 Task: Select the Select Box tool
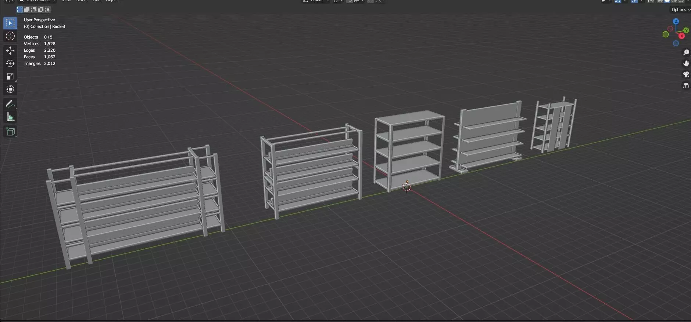(10, 23)
